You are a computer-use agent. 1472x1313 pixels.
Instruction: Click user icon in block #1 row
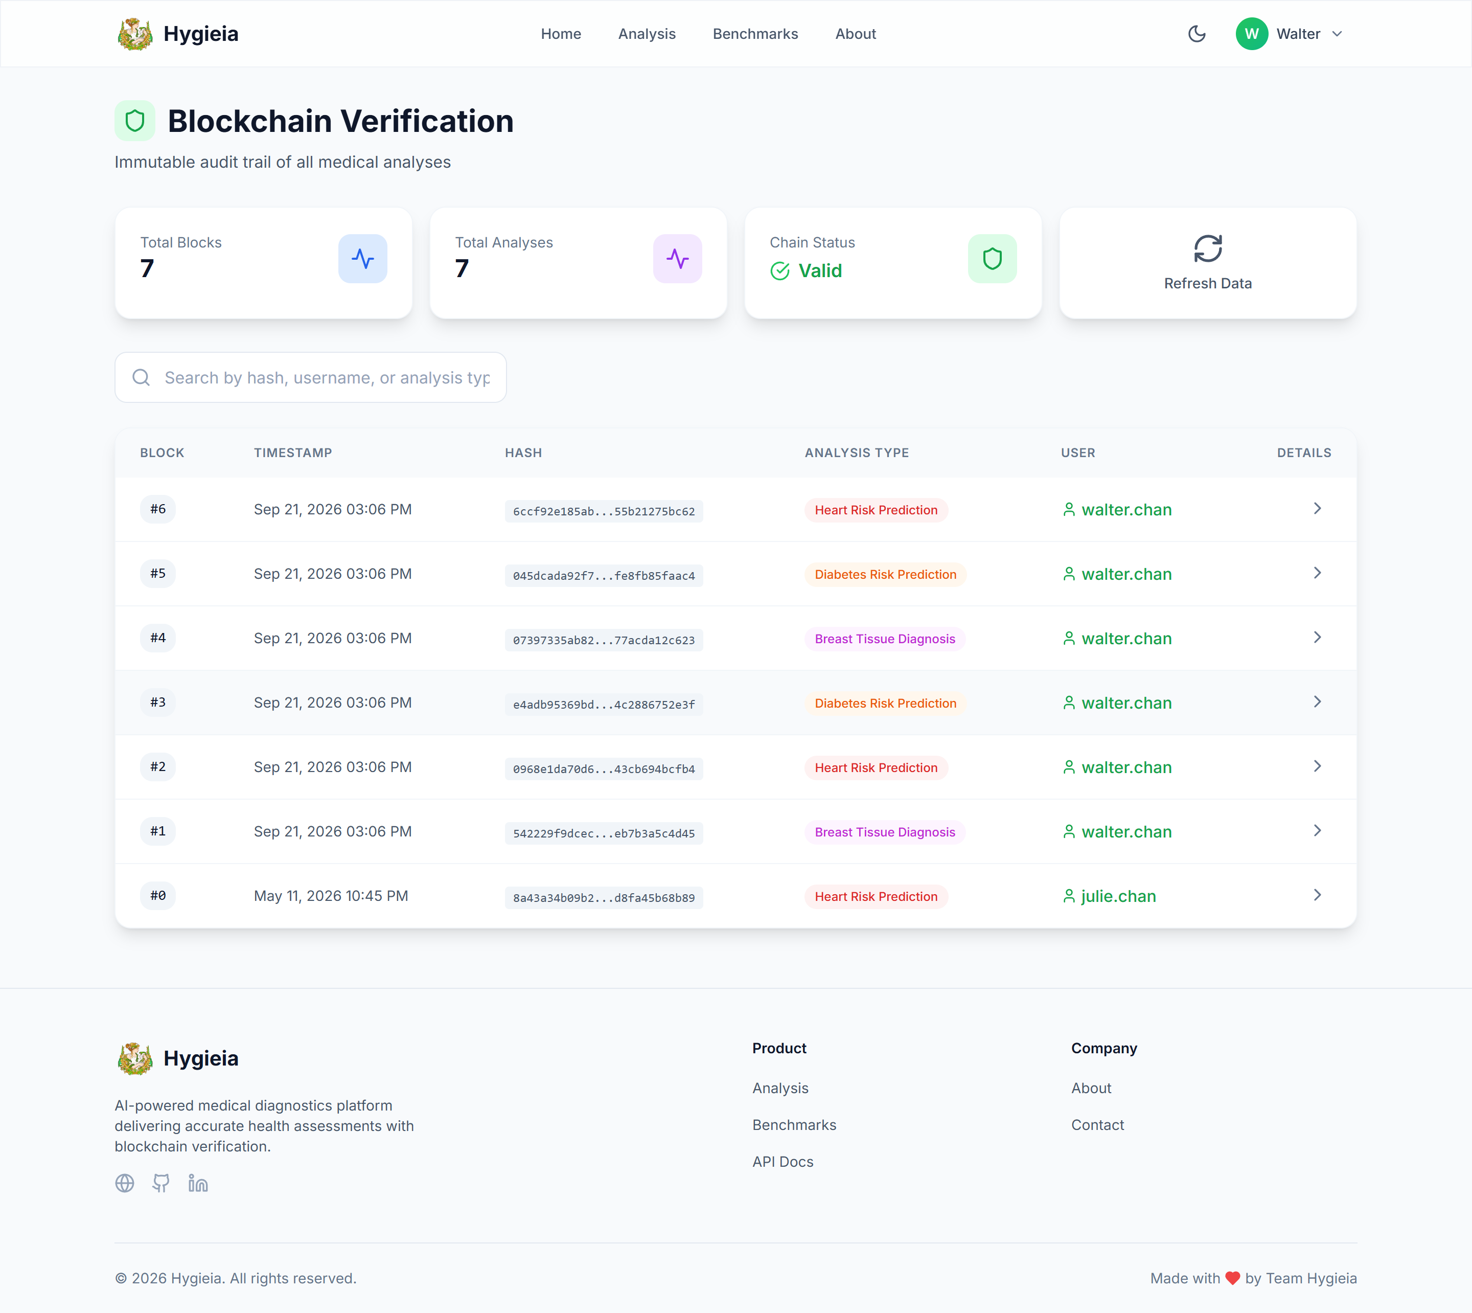click(x=1069, y=831)
